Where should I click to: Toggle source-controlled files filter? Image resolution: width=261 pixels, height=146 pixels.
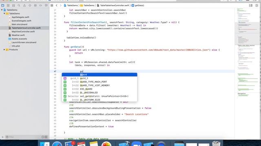[x=46, y=137]
